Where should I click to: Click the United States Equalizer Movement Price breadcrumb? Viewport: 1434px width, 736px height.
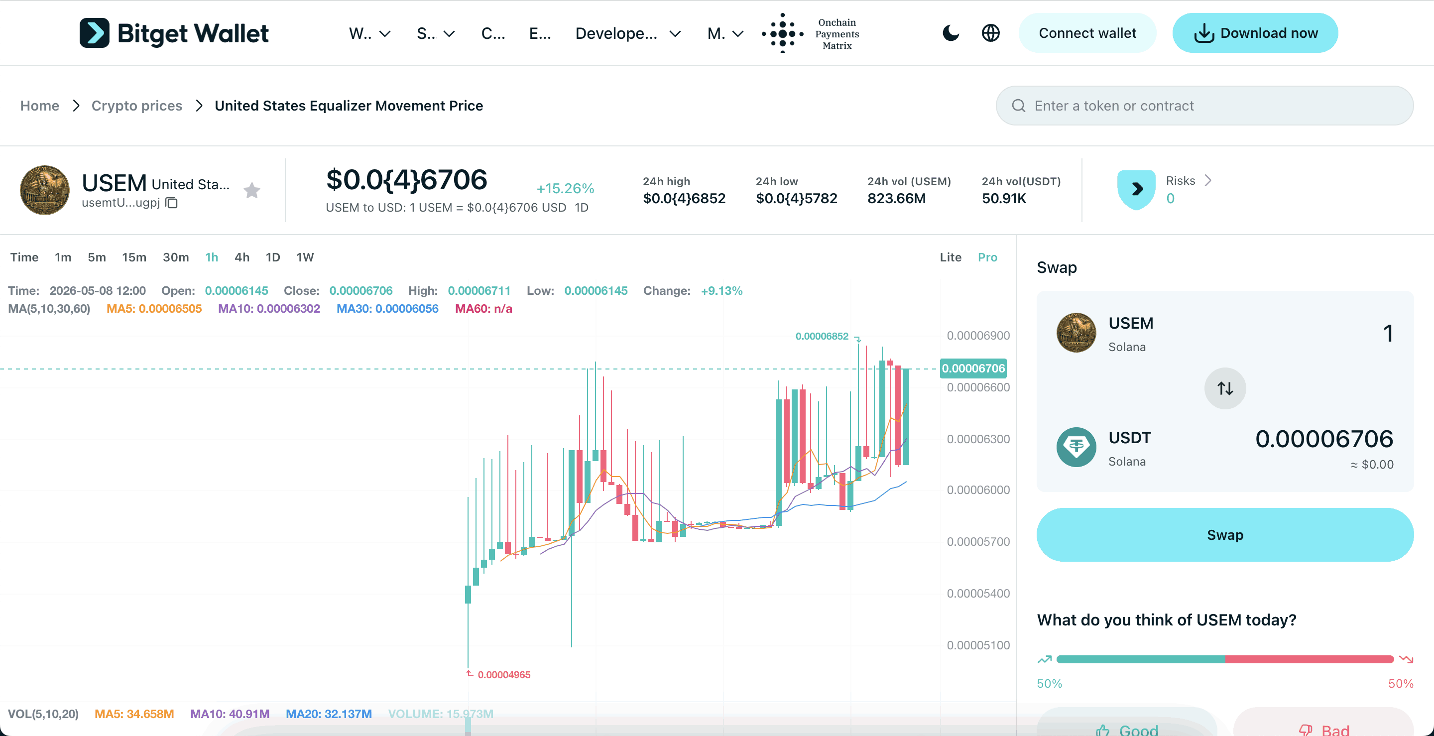coord(349,106)
